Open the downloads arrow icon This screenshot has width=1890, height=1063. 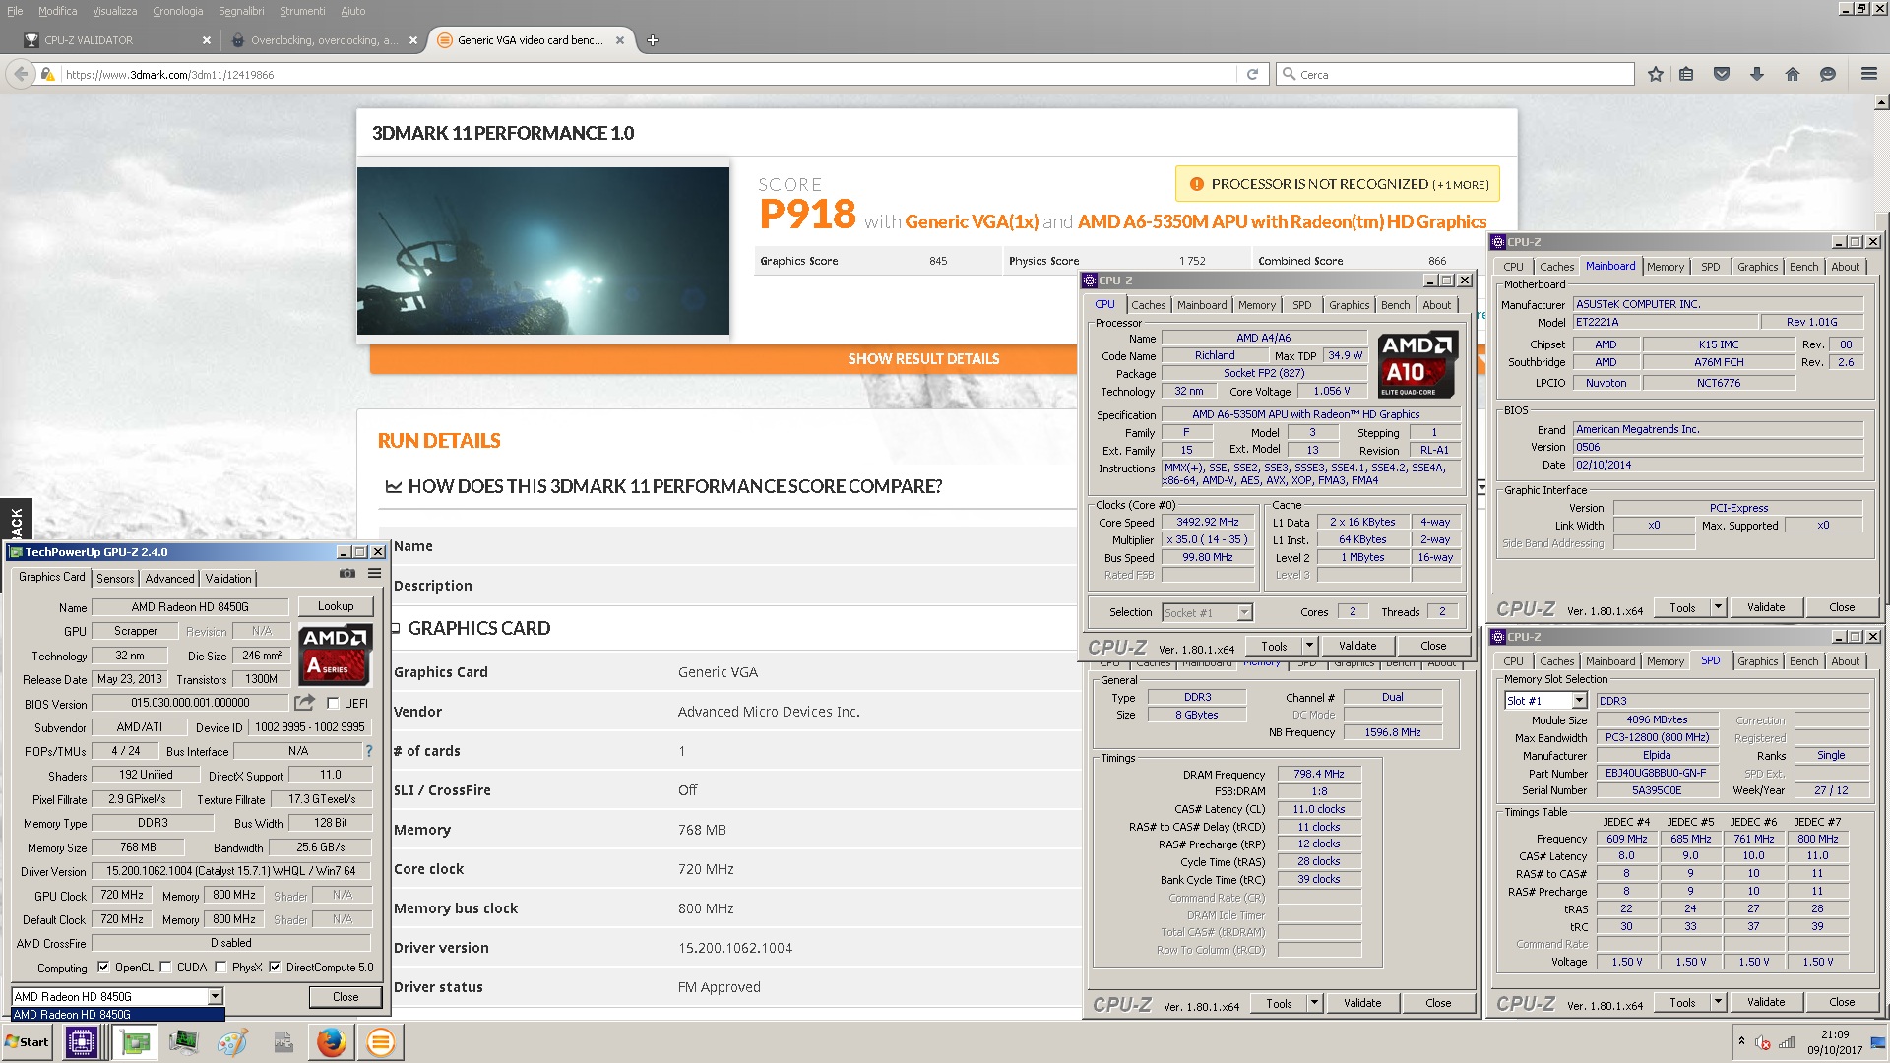(1757, 74)
